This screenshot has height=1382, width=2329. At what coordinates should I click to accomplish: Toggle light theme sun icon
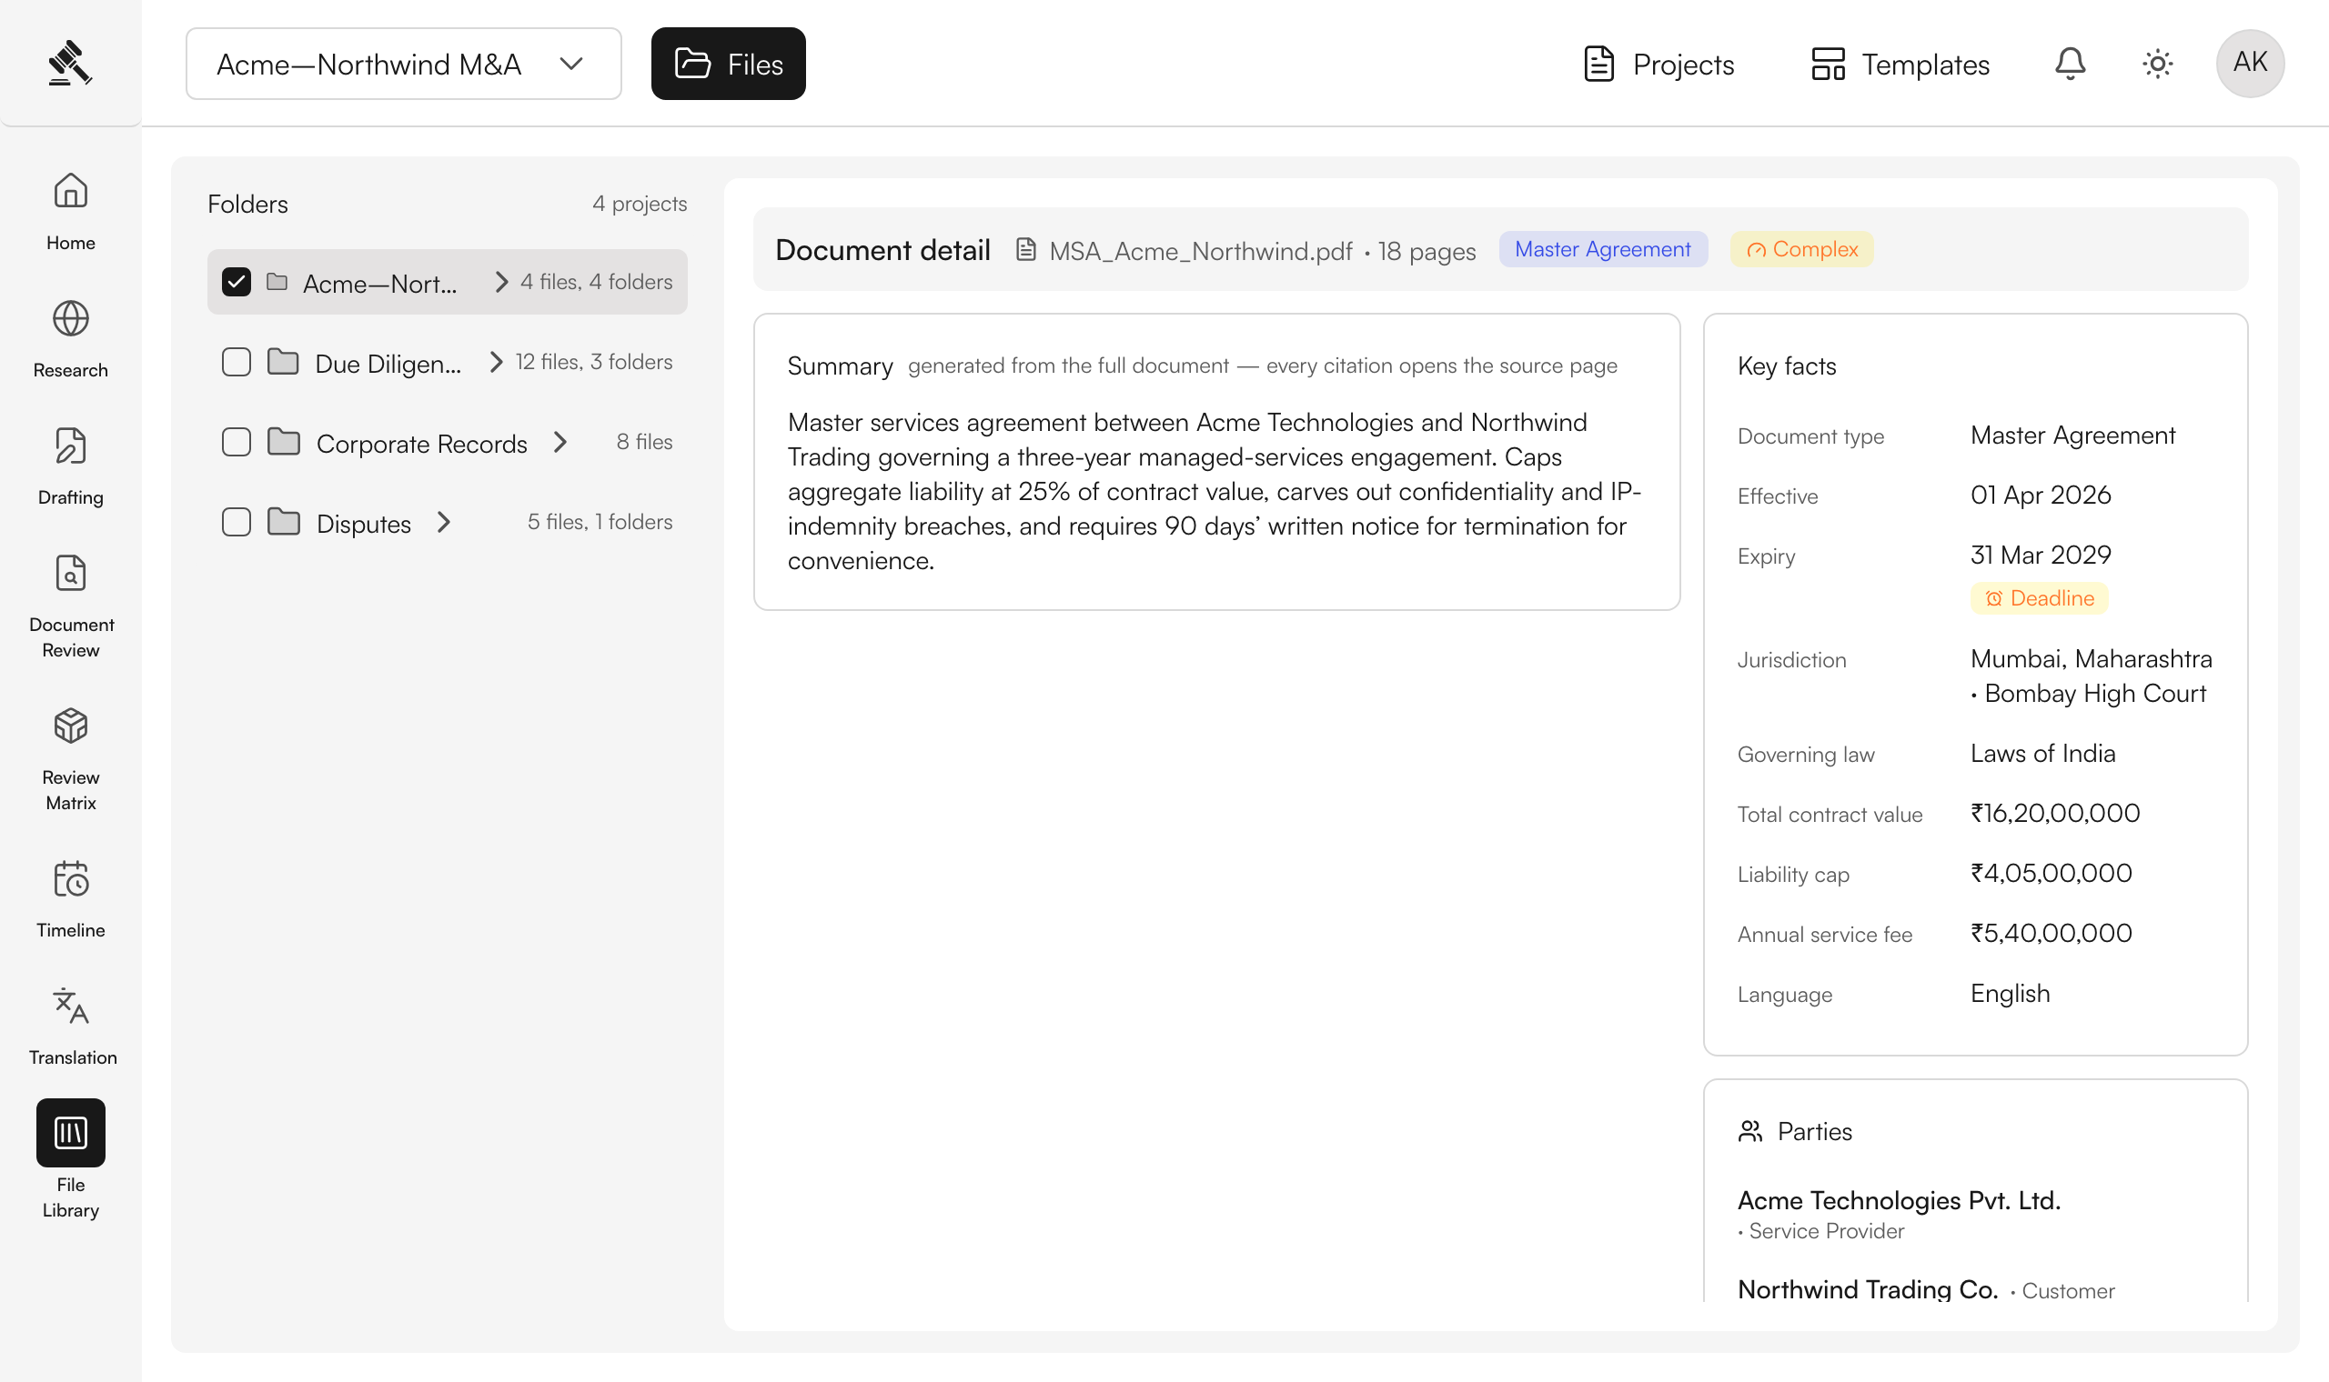(2158, 64)
